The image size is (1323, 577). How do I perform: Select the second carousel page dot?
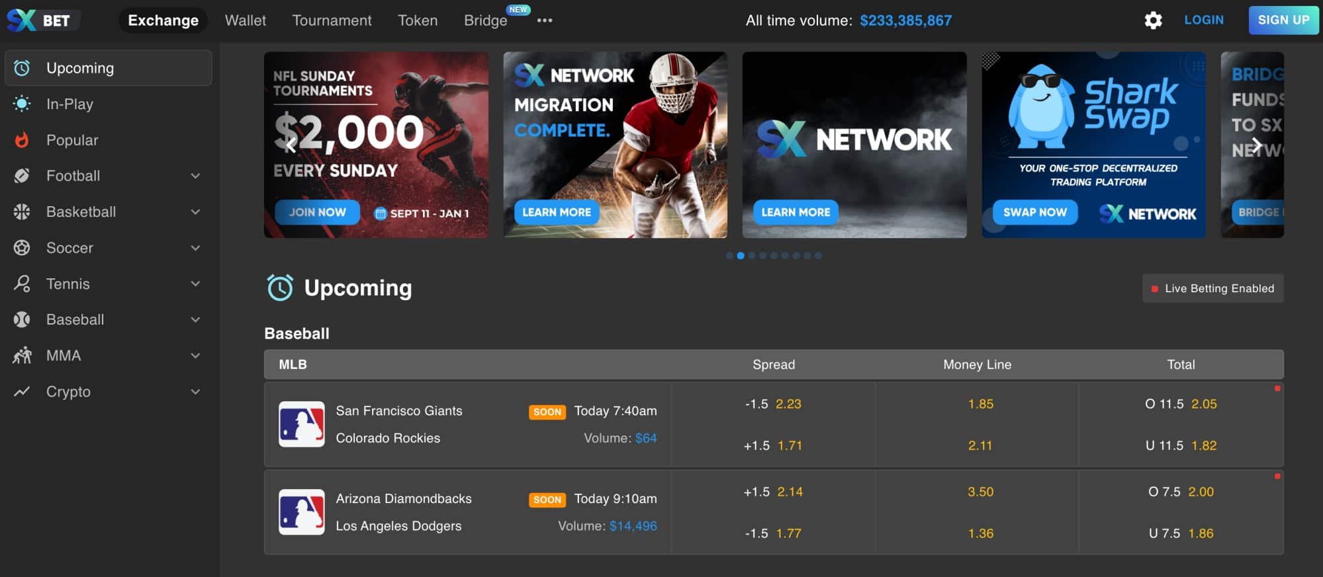741,256
